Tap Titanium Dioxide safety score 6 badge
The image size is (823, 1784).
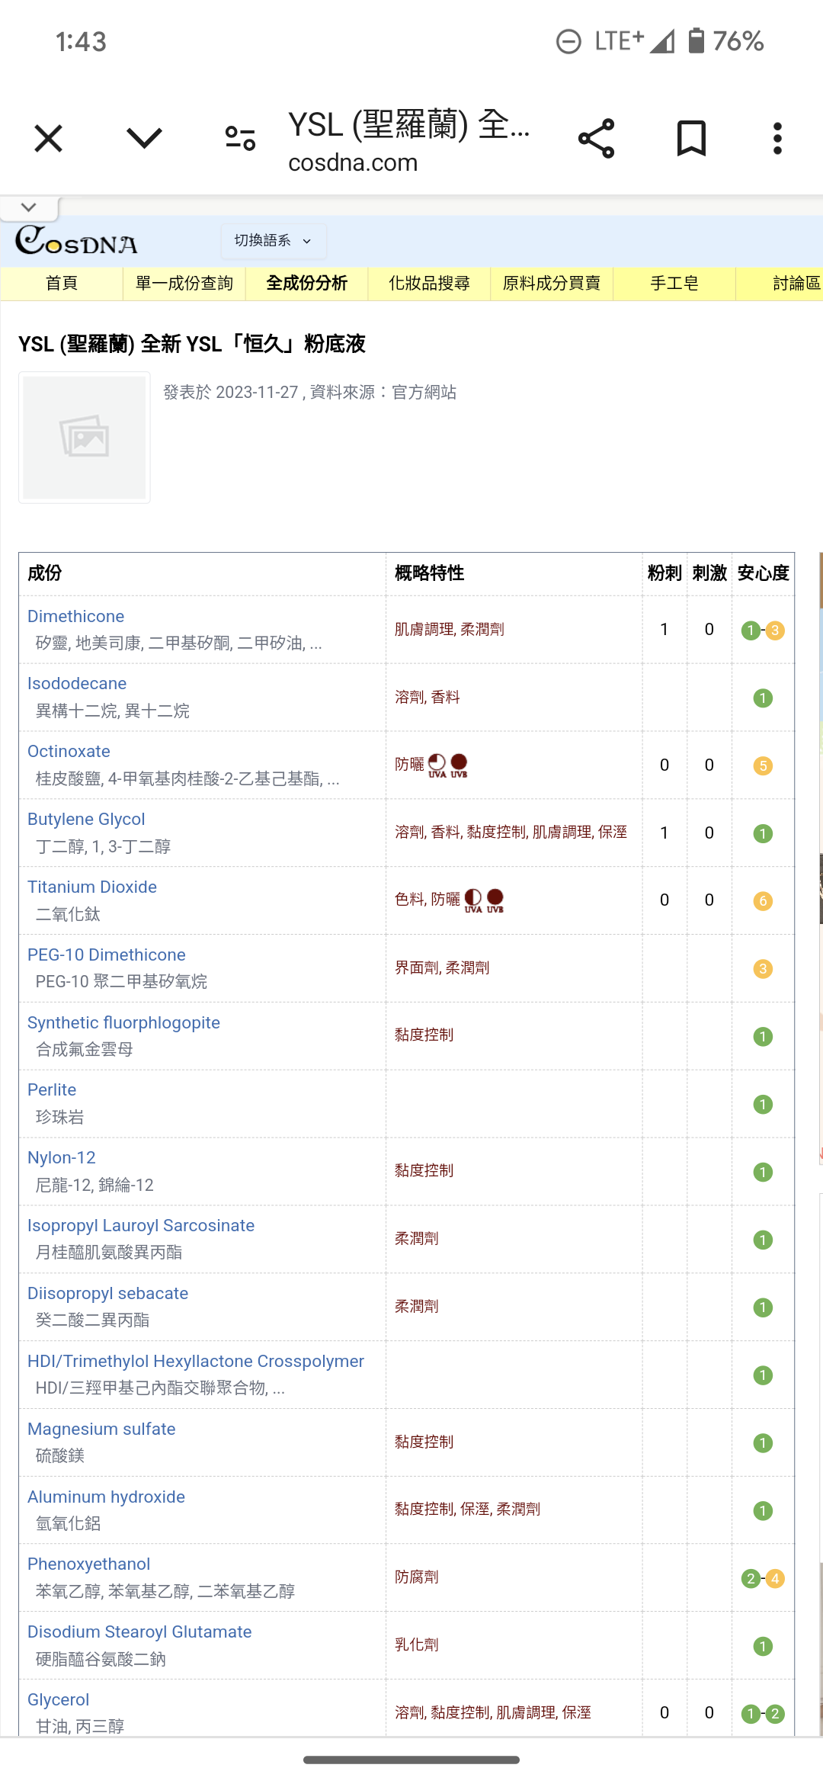(x=763, y=901)
